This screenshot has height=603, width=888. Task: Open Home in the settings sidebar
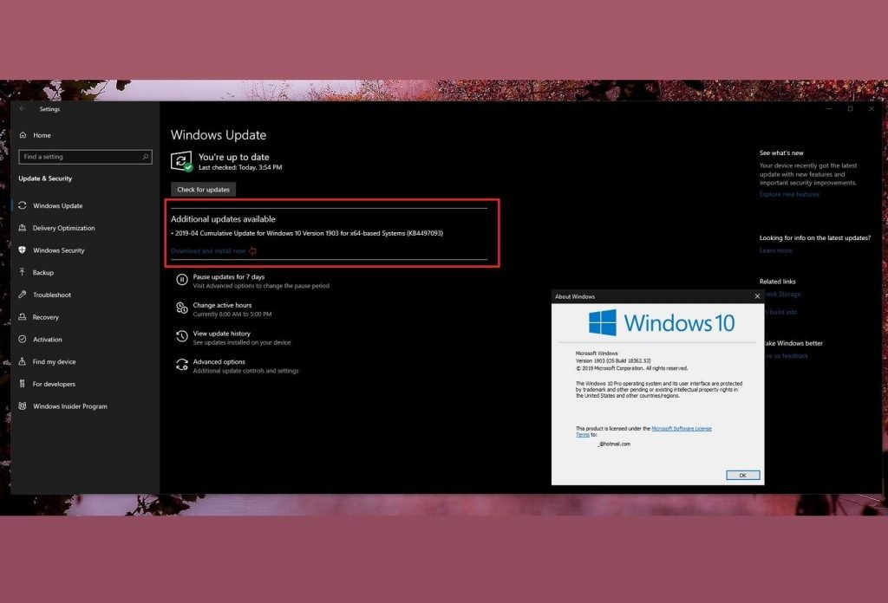tap(42, 135)
